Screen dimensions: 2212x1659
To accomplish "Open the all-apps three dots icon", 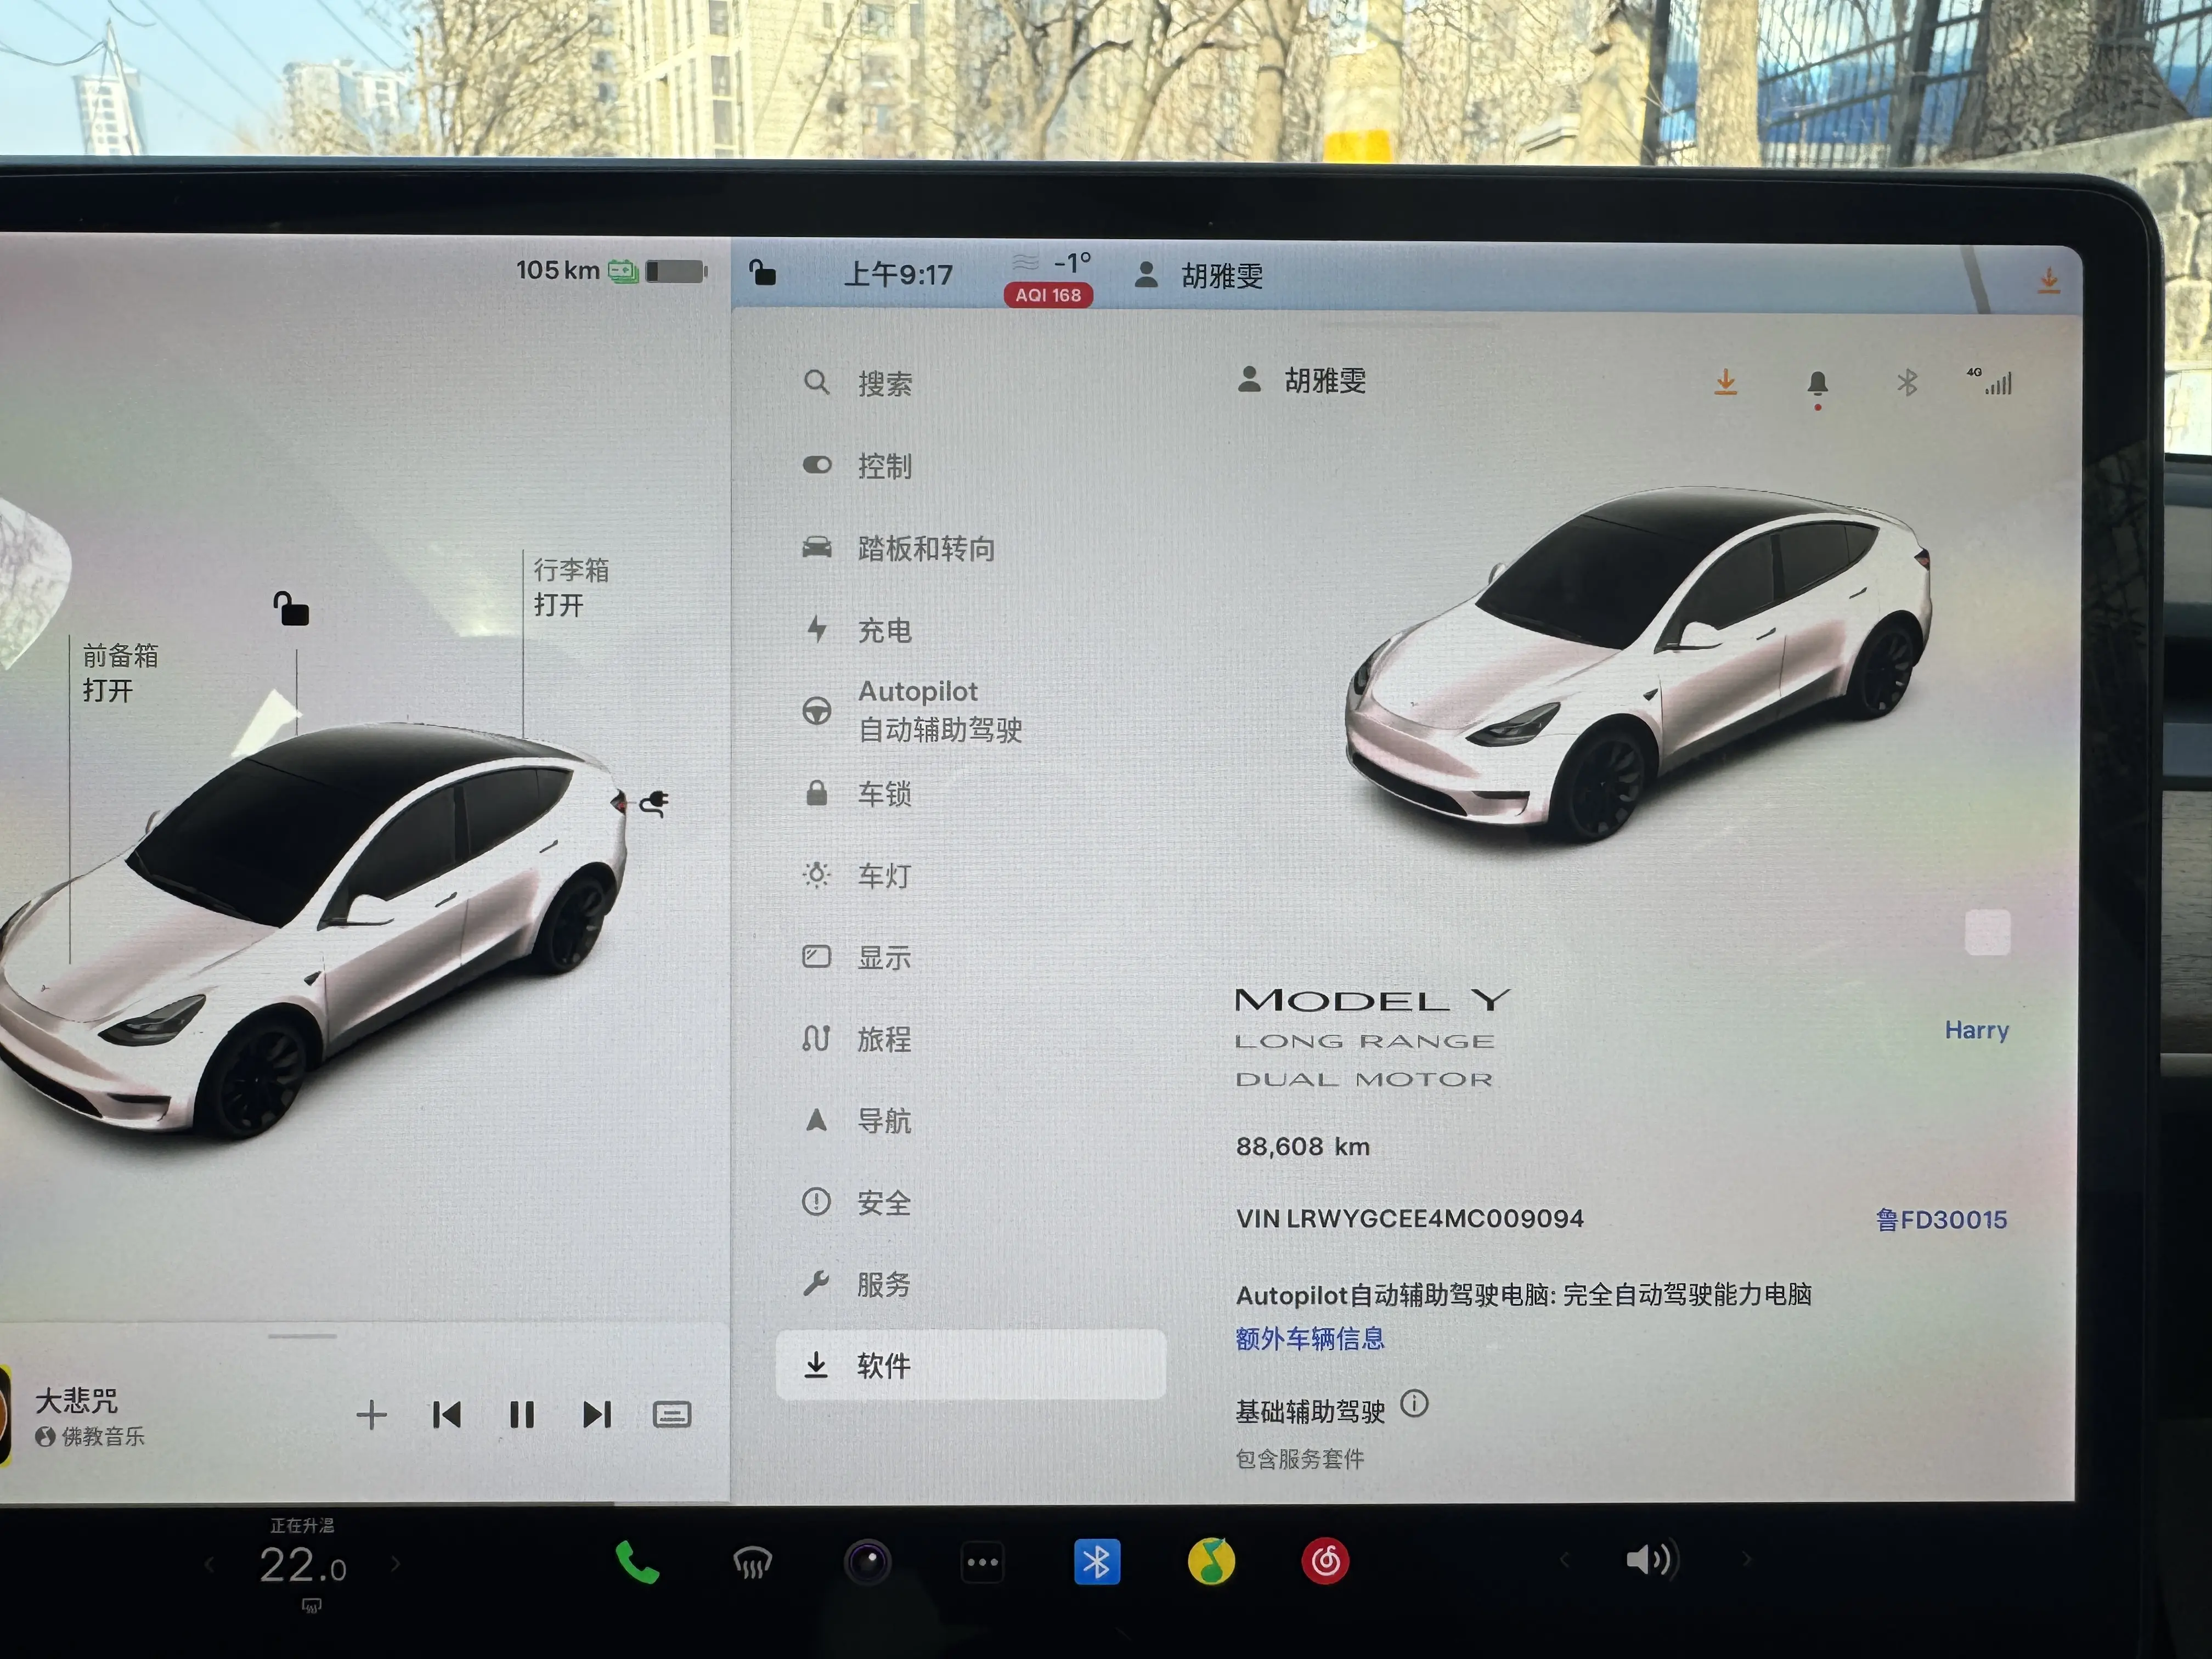I will [x=982, y=1562].
